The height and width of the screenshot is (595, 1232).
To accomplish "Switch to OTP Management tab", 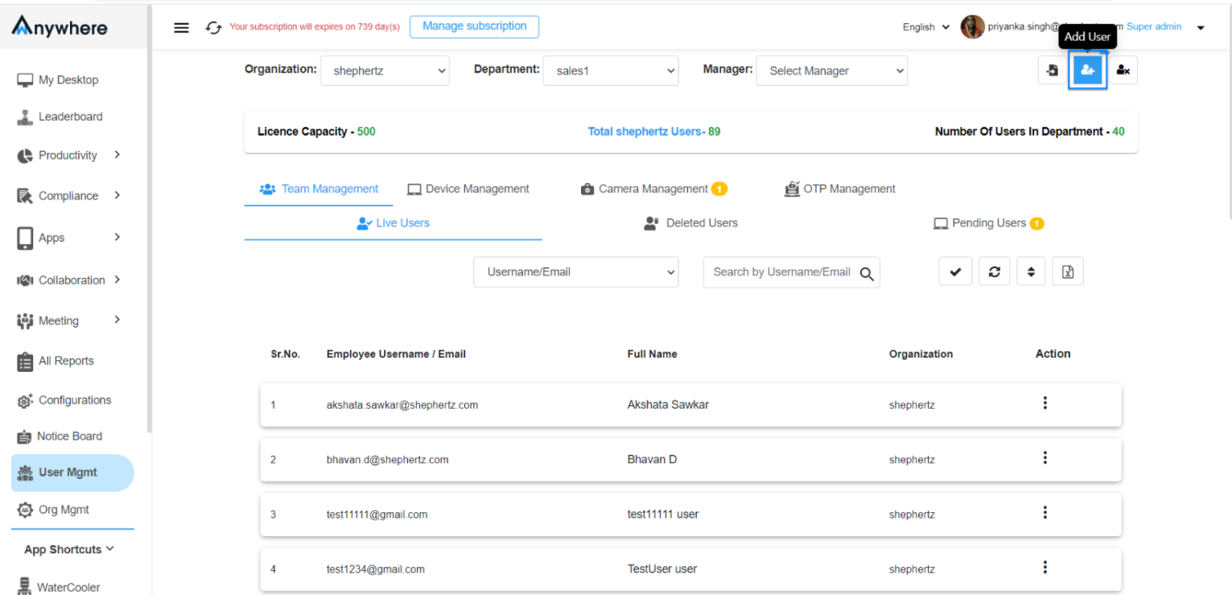I will point(840,189).
